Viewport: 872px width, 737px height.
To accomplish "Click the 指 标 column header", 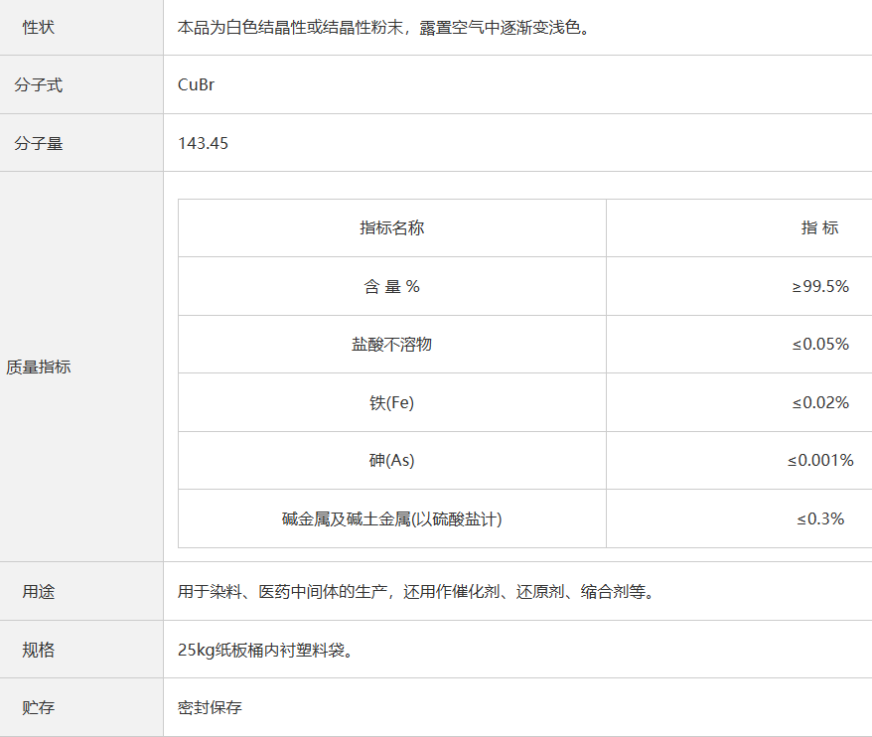I will pos(819,227).
